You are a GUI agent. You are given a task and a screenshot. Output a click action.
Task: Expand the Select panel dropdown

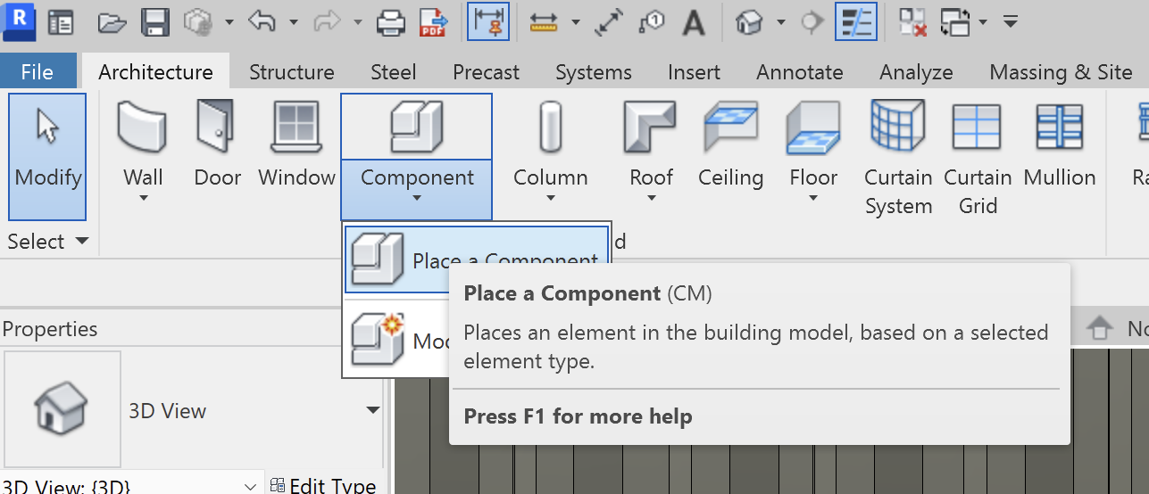[x=82, y=242]
